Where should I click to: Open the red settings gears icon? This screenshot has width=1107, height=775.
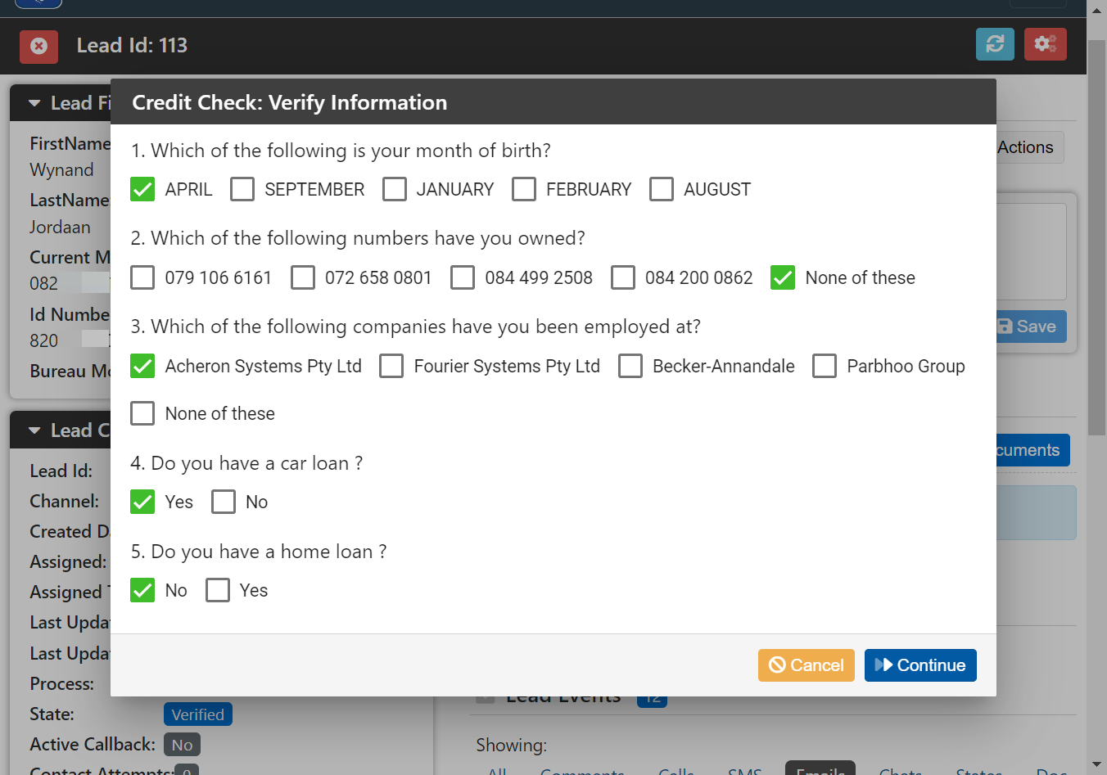click(1045, 44)
